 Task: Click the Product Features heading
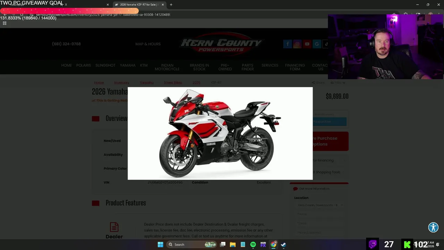coord(126,203)
